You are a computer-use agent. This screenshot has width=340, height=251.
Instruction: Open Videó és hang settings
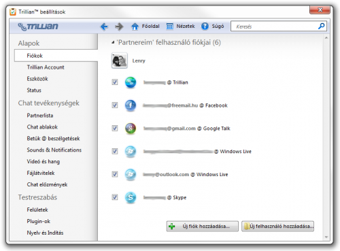(x=44, y=161)
